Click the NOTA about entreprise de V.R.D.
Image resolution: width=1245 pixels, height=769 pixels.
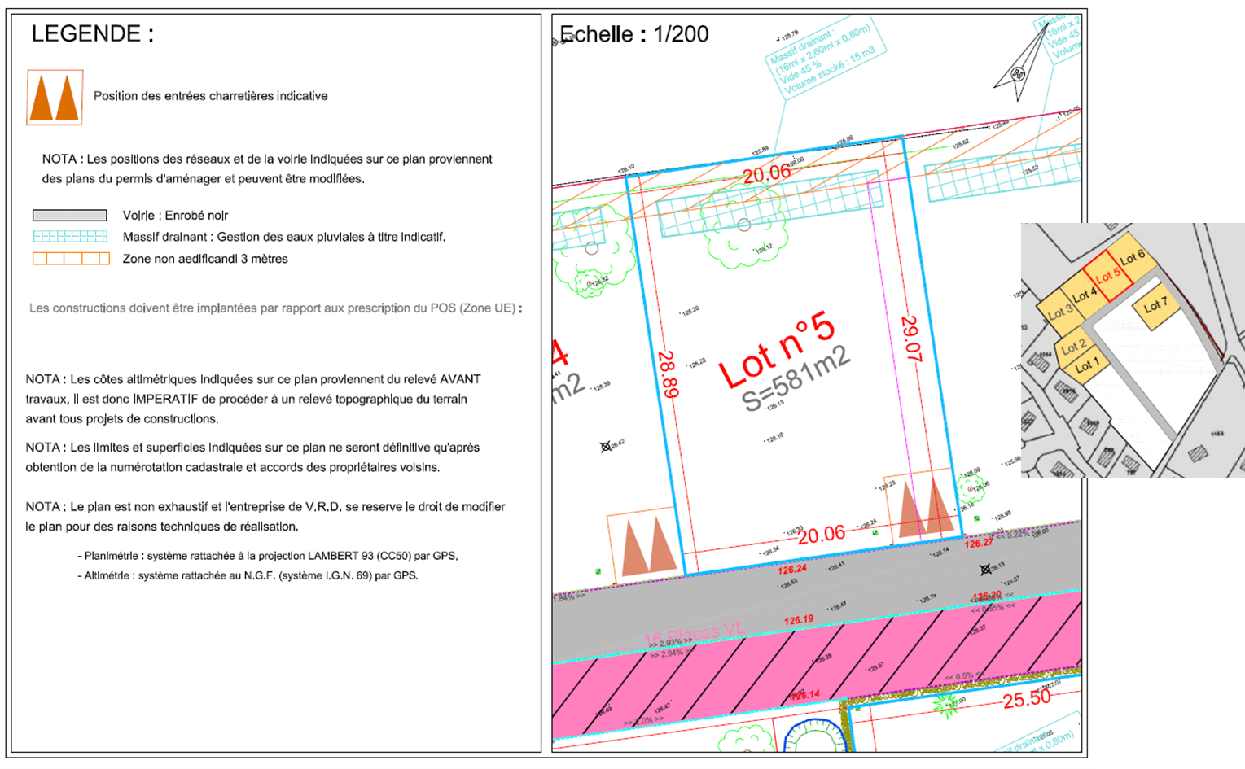pos(265,516)
